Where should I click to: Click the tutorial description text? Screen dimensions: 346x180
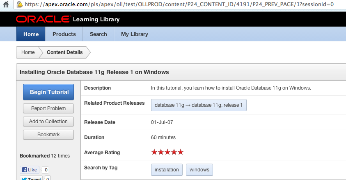pos(231,88)
